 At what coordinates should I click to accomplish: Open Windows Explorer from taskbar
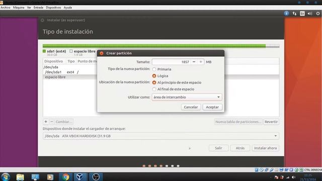20,177
